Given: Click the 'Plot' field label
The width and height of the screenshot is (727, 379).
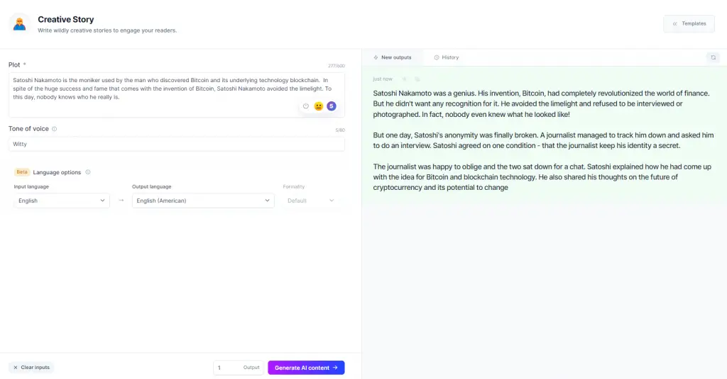Looking at the screenshot, I should 14,64.
